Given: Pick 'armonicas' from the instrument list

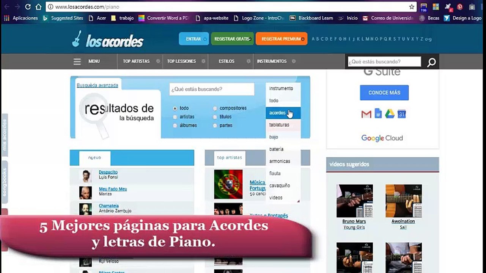Looking at the screenshot, I should click(283, 161).
